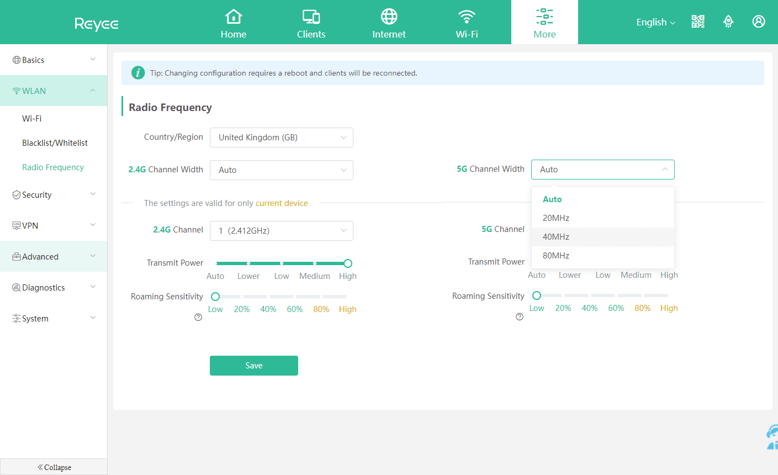The width and height of the screenshot is (778, 475).
Task: Open the Country/Region dropdown
Action: (281, 138)
